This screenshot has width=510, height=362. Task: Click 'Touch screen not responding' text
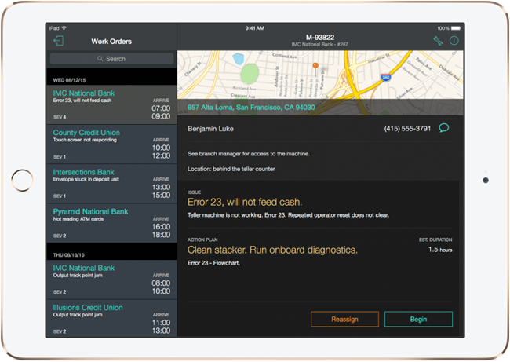(85, 140)
